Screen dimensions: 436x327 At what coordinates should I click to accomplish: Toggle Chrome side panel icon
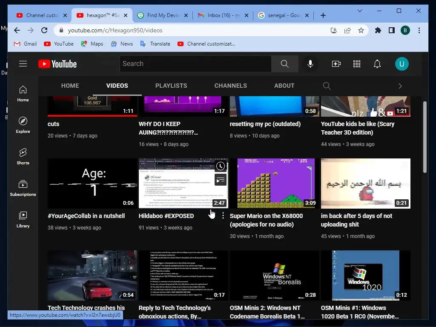pyautogui.click(x=392, y=30)
